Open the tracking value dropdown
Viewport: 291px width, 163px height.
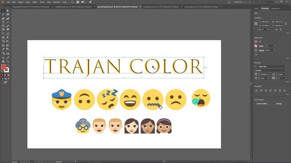pyautogui.click(x=286, y=78)
